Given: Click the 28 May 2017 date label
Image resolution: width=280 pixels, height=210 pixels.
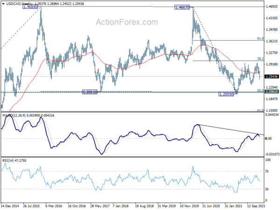Looking at the screenshot, I should click(x=100, y=206).
